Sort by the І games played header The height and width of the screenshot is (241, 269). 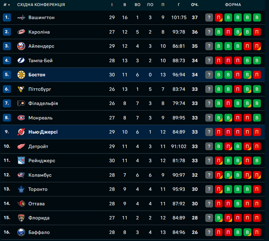pos(112,5)
